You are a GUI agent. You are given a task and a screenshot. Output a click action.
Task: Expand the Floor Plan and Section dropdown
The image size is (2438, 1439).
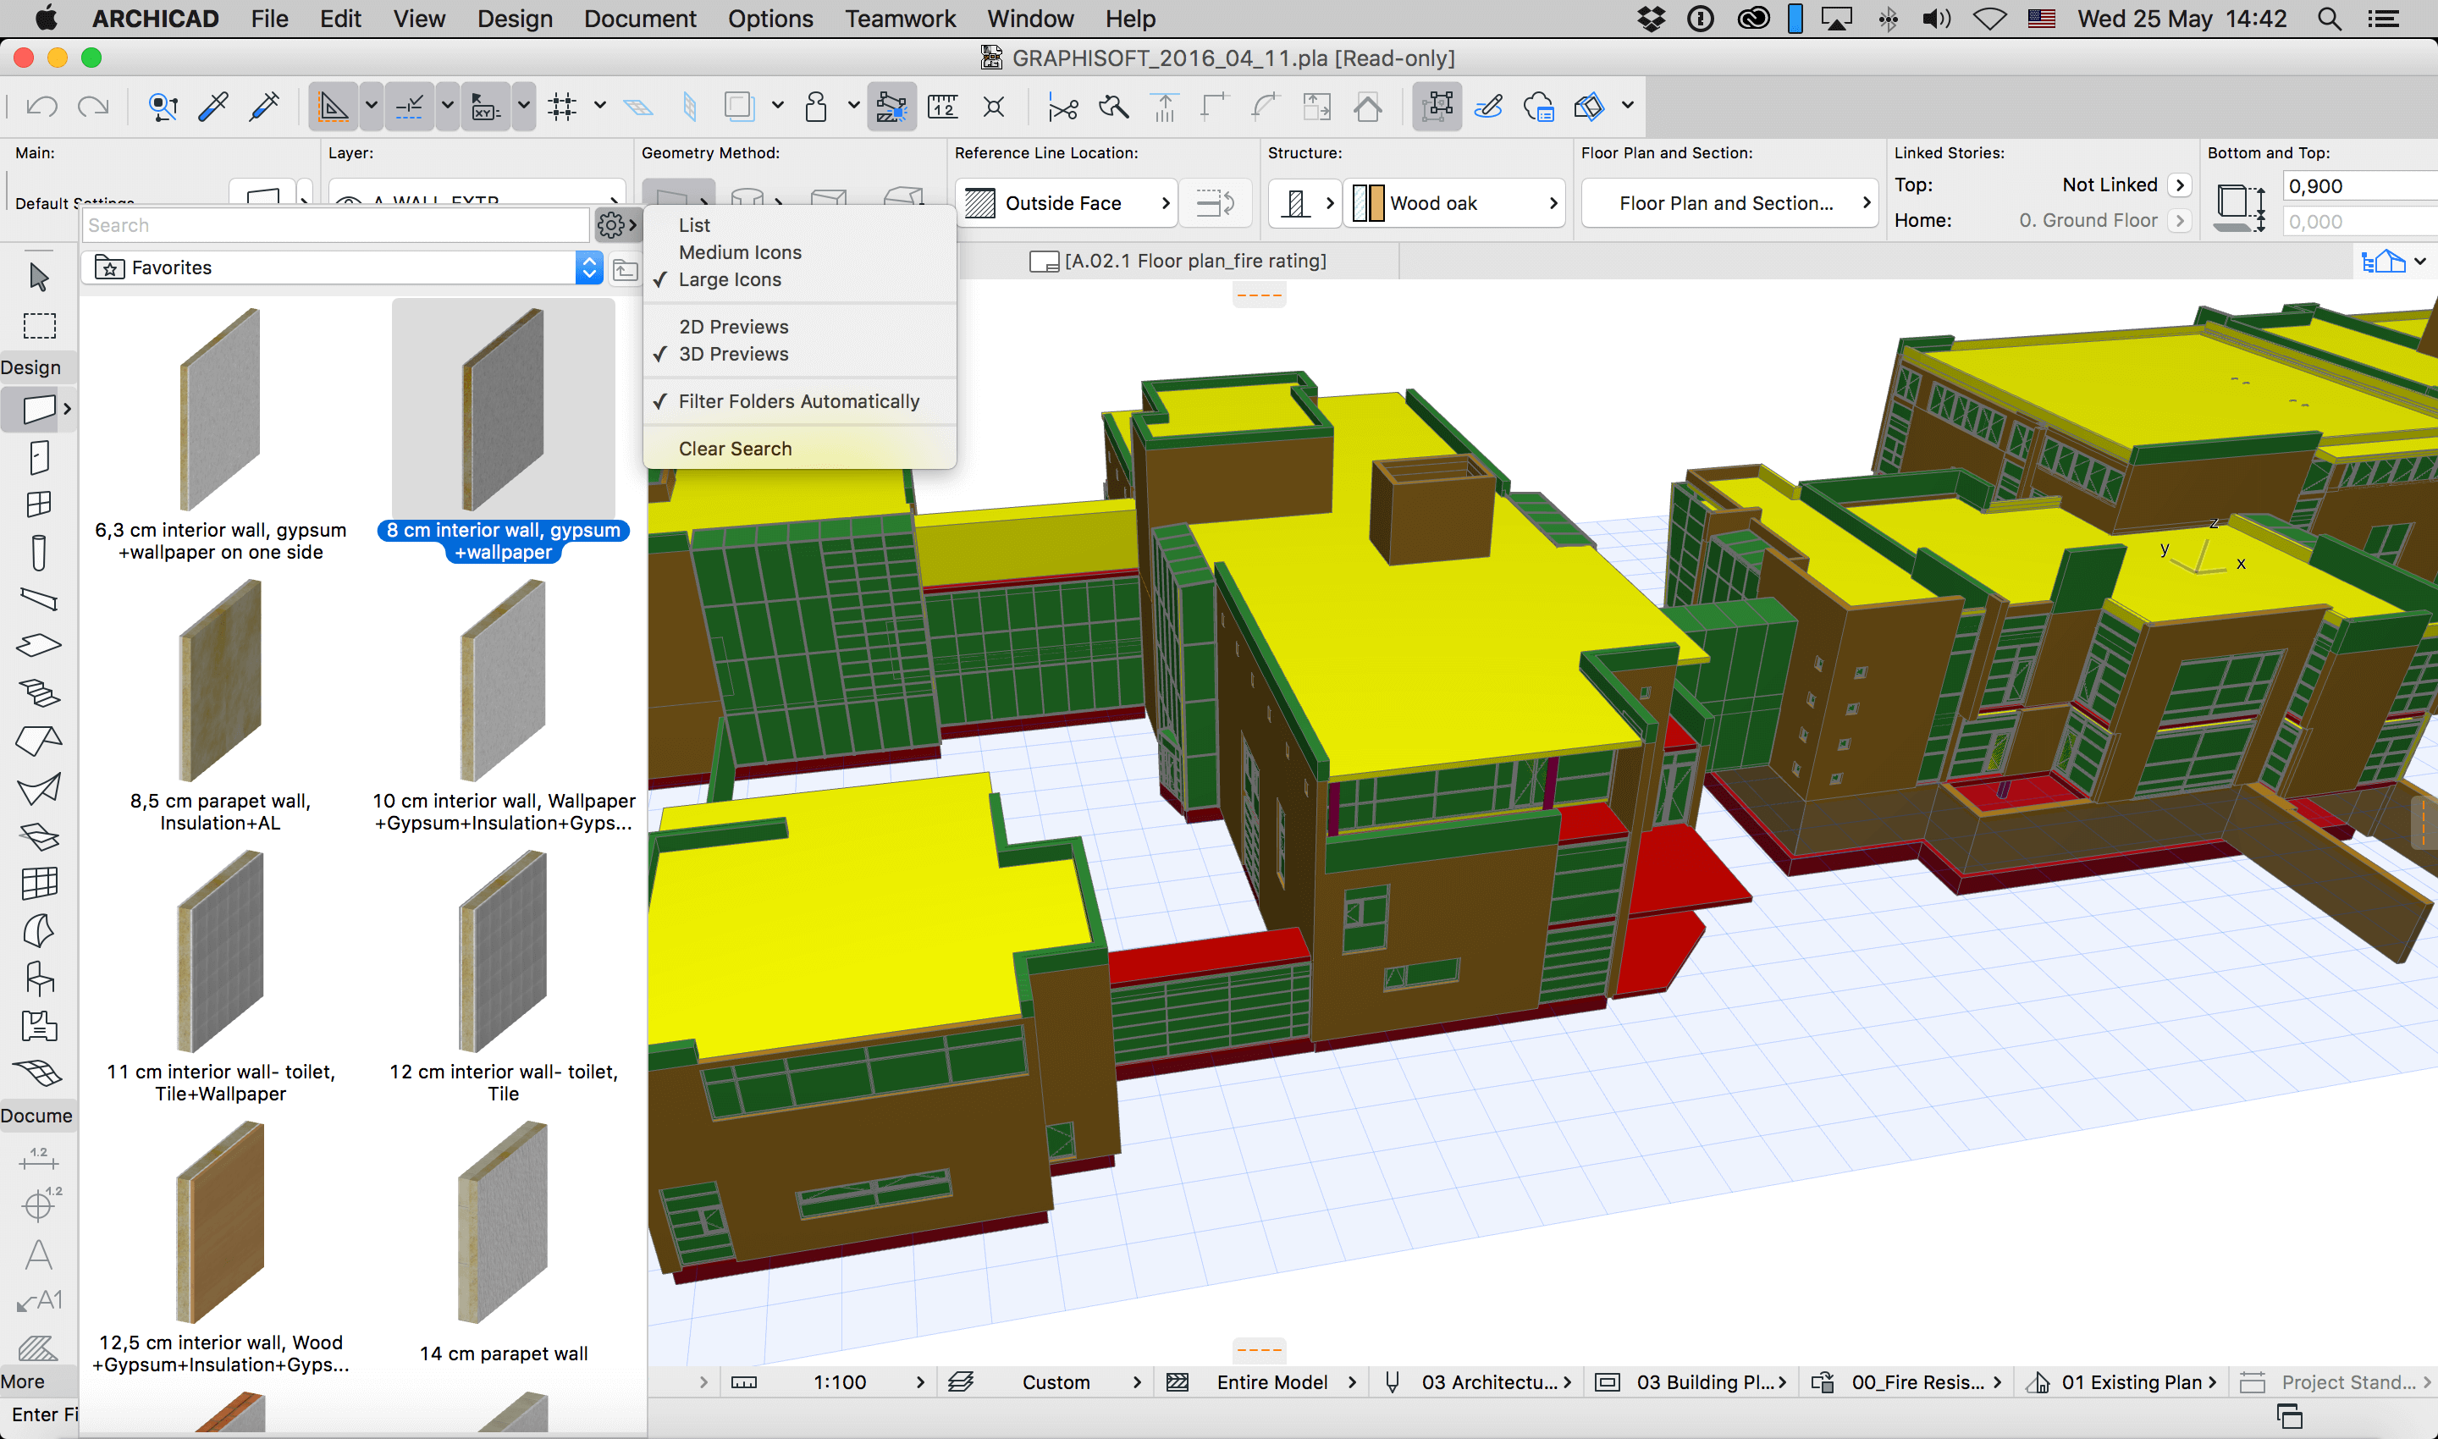[1728, 202]
